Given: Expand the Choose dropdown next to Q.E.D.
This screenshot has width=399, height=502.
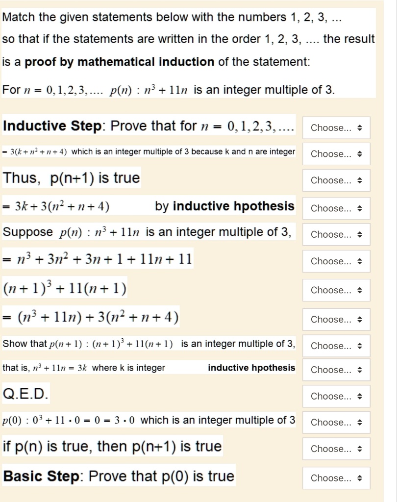Looking at the screenshot, I should point(336,396).
